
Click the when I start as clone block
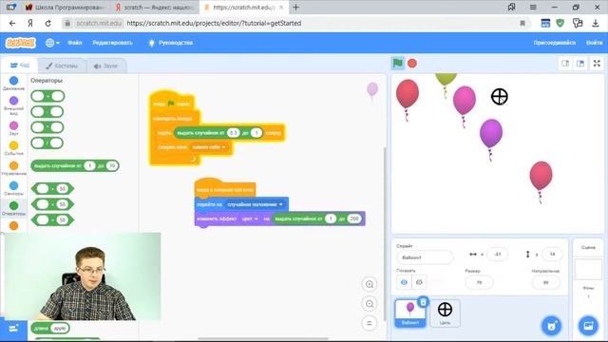[224, 189]
